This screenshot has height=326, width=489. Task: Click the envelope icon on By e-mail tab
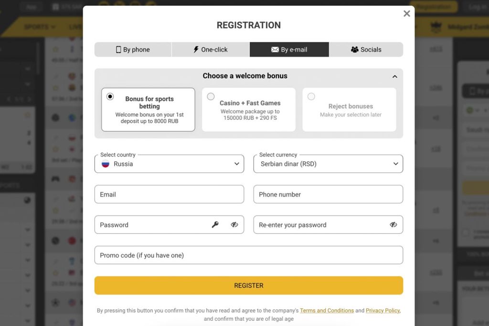[x=275, y=50]
